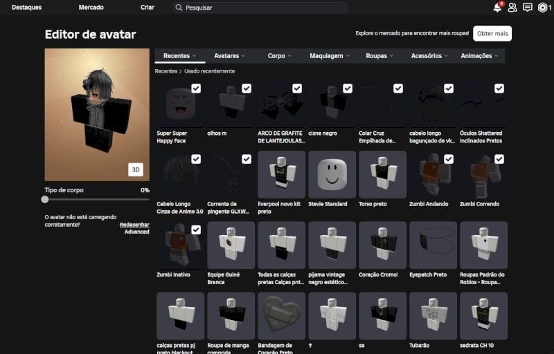Select the Bandagem de Coração heart item
Screen dimensions: 554x354
pos(281,315)
